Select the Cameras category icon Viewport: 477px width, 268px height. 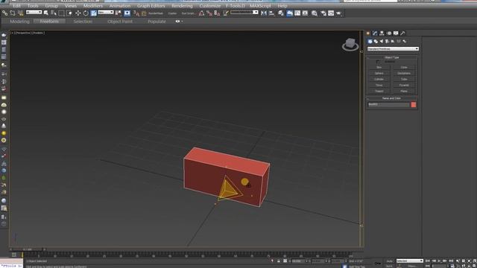[x=388, y=42]
